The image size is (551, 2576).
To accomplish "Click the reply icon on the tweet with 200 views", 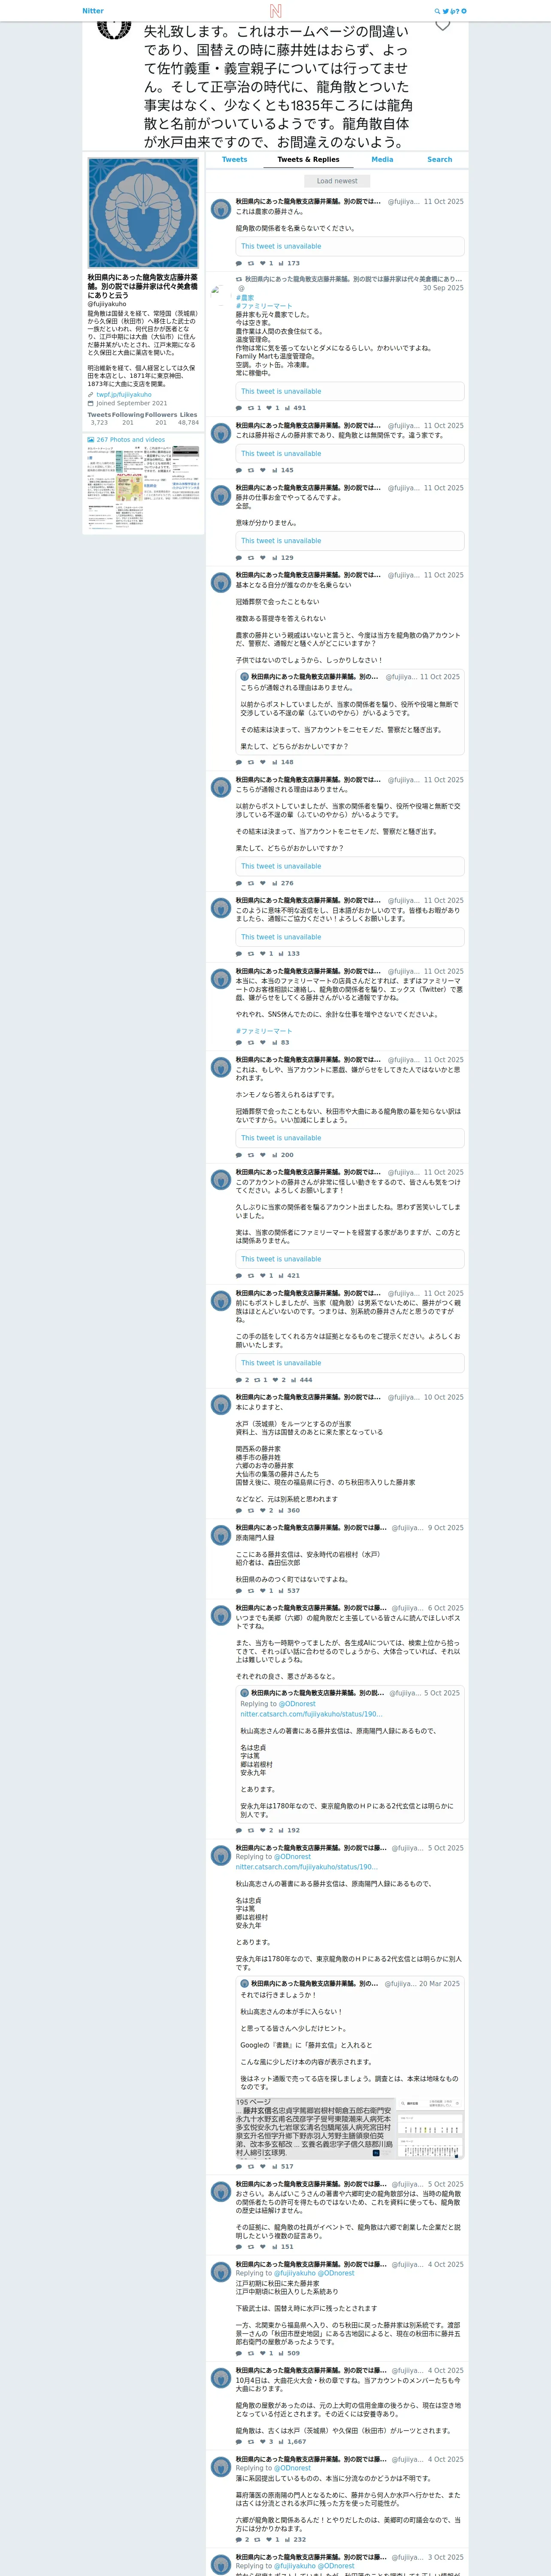I will pos(238,1155).
